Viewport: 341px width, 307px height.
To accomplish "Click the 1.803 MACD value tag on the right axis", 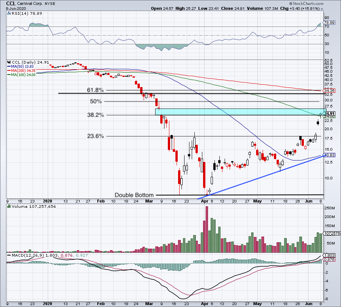I will coord(329,255).
